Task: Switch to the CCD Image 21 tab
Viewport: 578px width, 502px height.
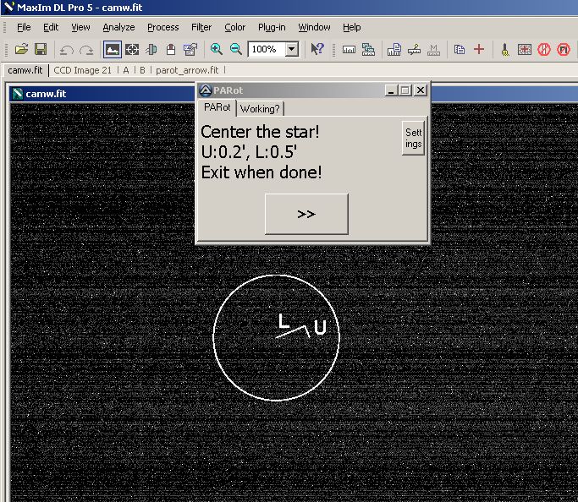Action: click(x=83, y=70)
